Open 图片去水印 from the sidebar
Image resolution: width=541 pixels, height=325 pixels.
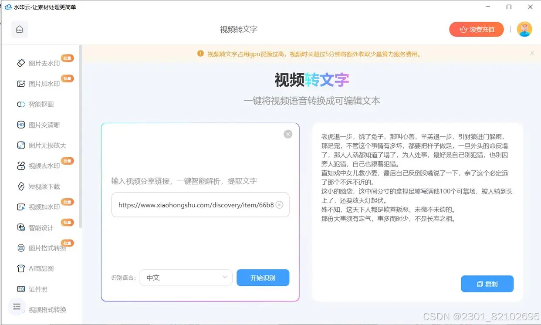[x=44, y=63]
